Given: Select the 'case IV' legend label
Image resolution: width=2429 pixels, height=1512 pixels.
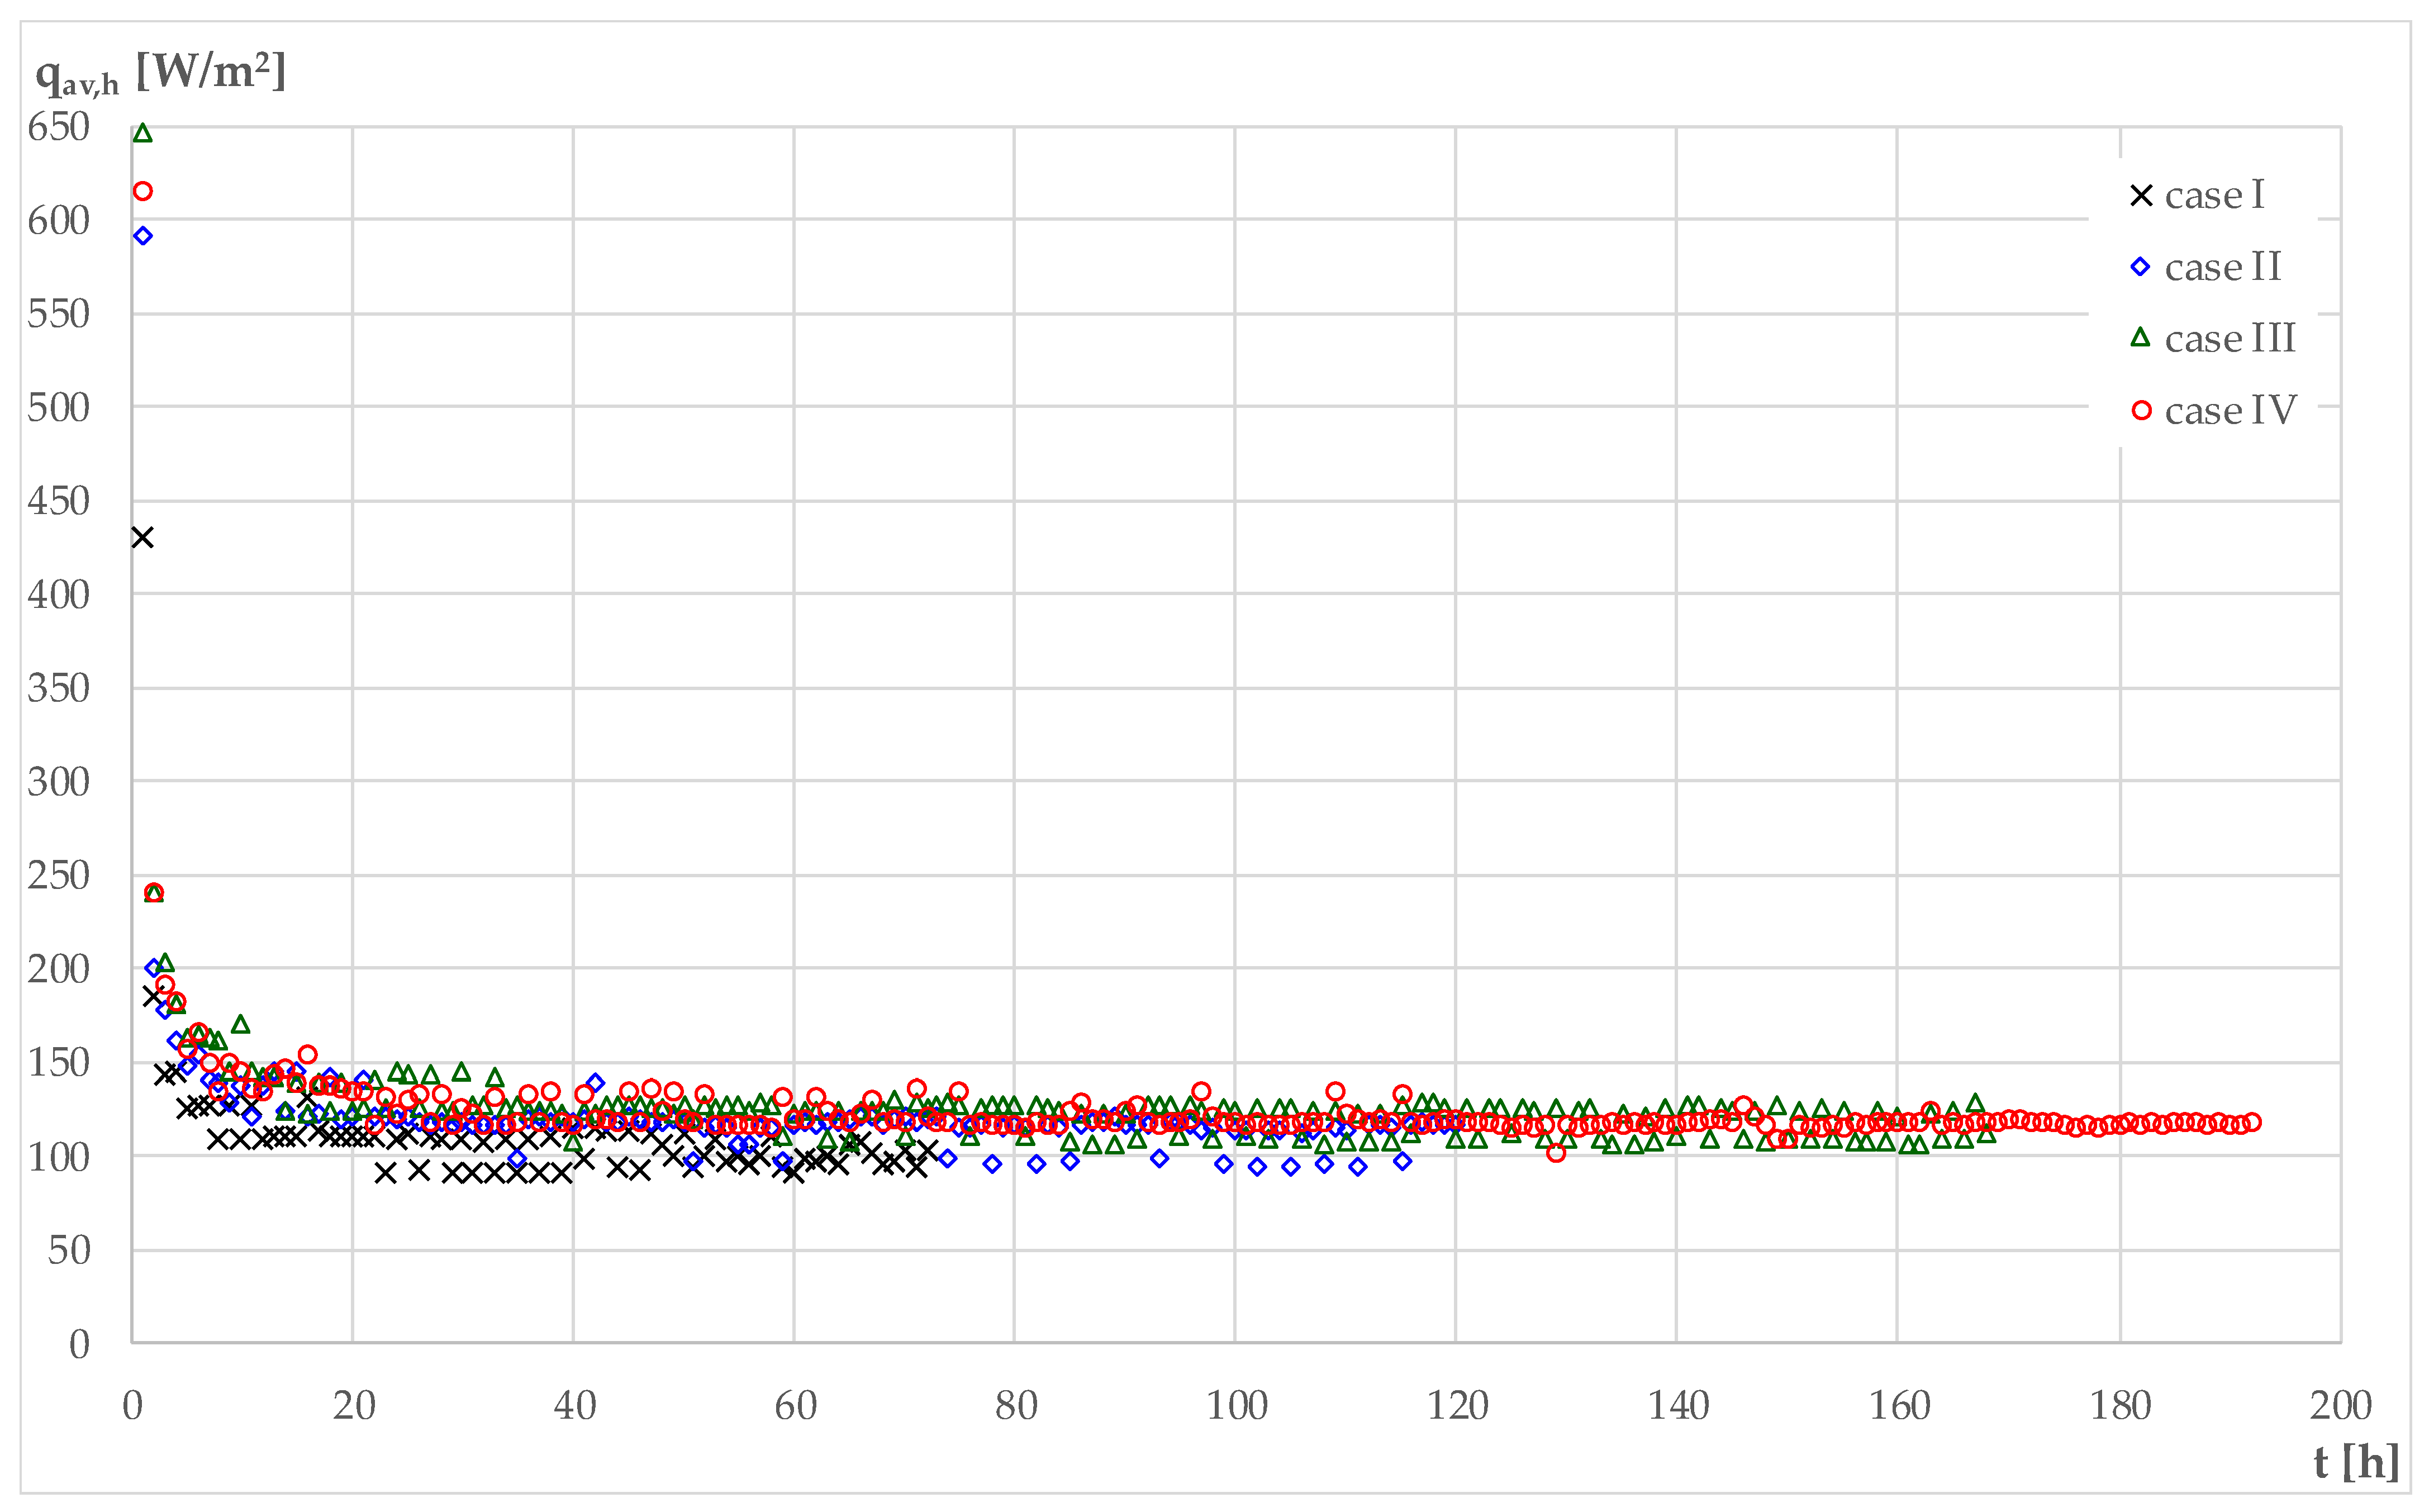Looking at the screenshot, I should (x=2230, y=410).
